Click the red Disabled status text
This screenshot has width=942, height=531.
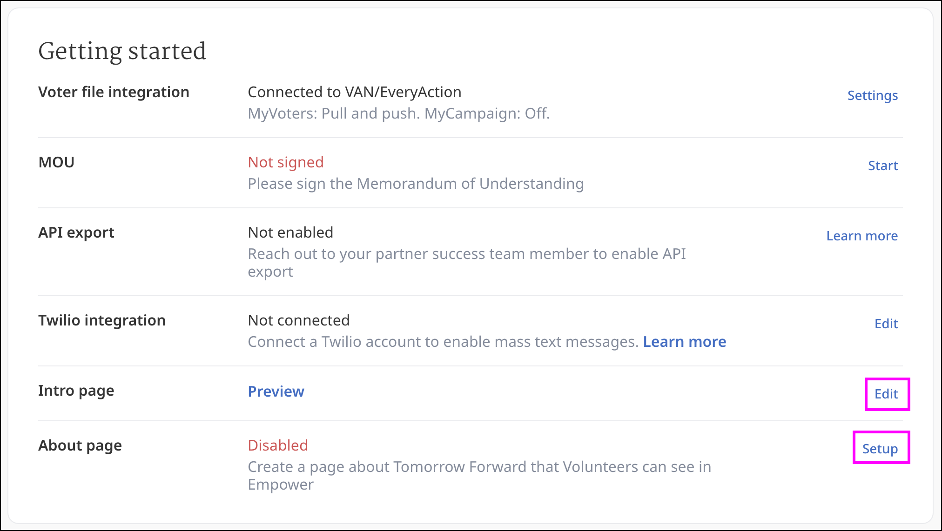pyautogui.click(x=278, y=445)
